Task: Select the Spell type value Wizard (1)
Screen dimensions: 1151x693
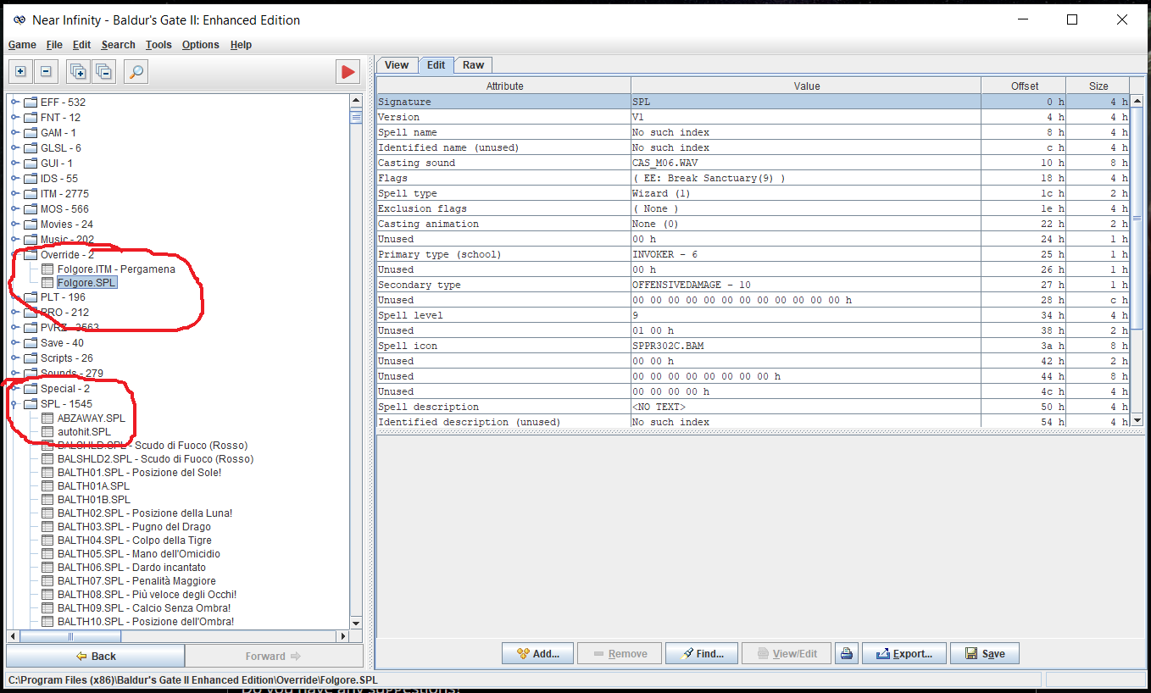Action: [805, 193]
